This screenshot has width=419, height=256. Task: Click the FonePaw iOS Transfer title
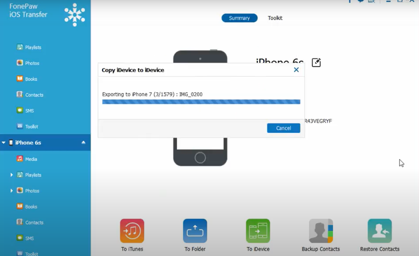click(x=28, y=11)
